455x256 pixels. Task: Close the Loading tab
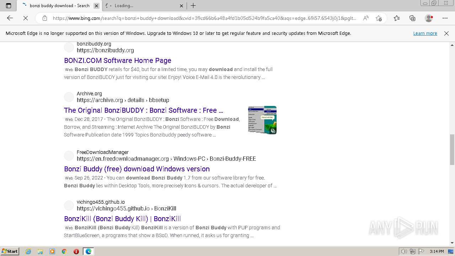click(181, 6)
